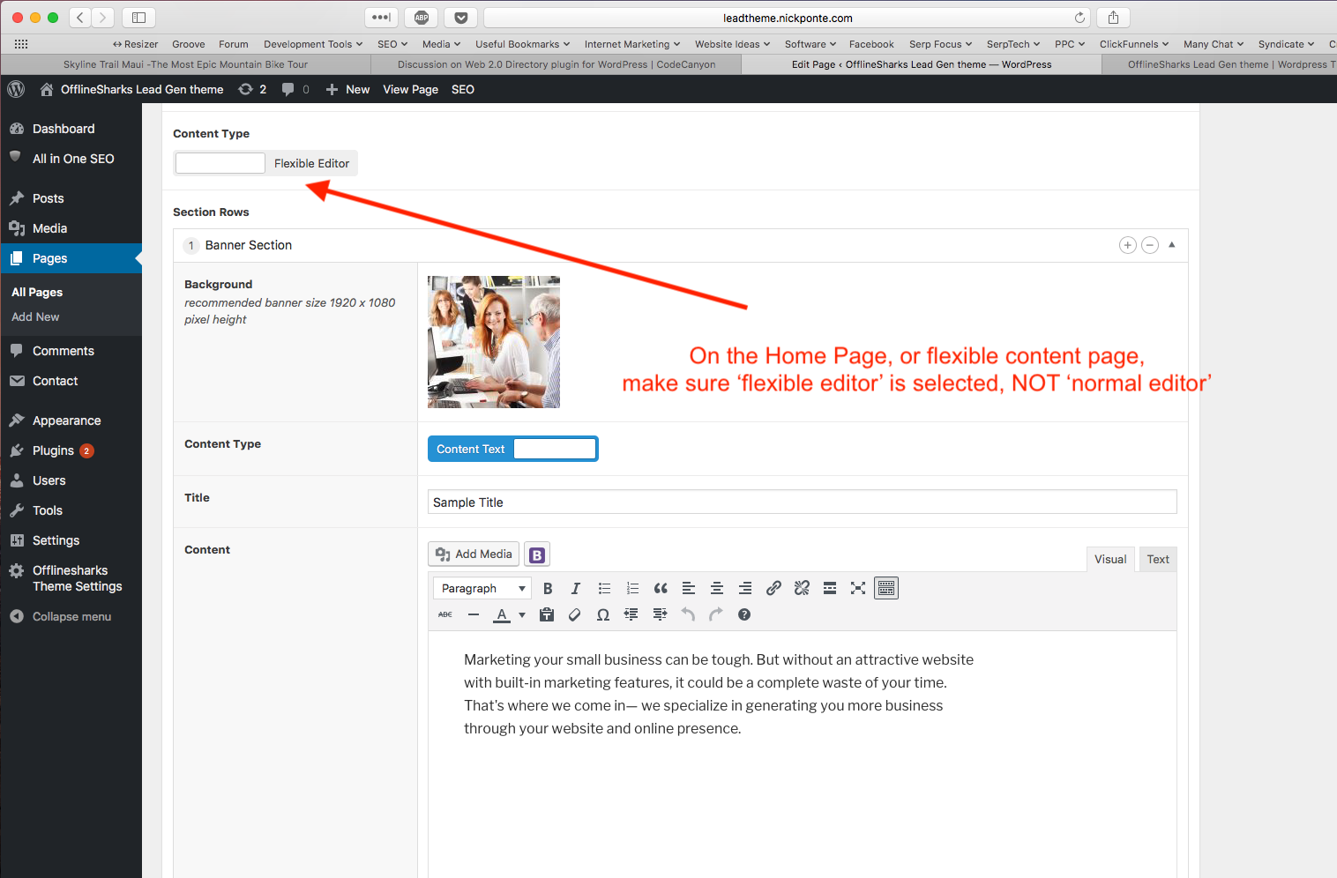This screenshot has width=1337, height=878.
Task: Toggle bold formatting in editor toolbar
Action: coord(548,588)
